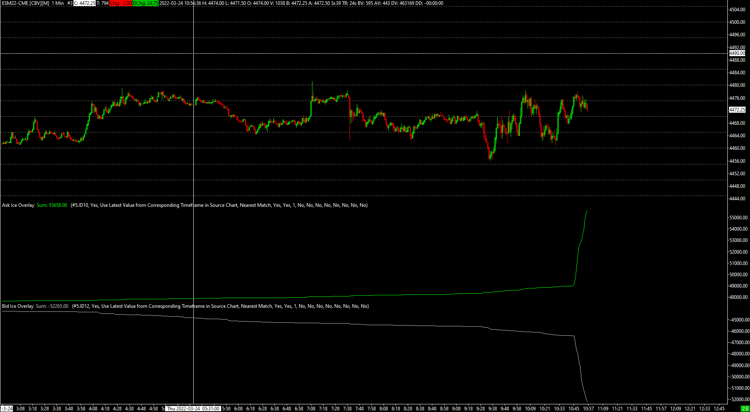Click the 'B: 4472.25' bid value
Image resolution: width=750 pixels, height=412 pixels.
pyautogui.click(x=297, y=3)
